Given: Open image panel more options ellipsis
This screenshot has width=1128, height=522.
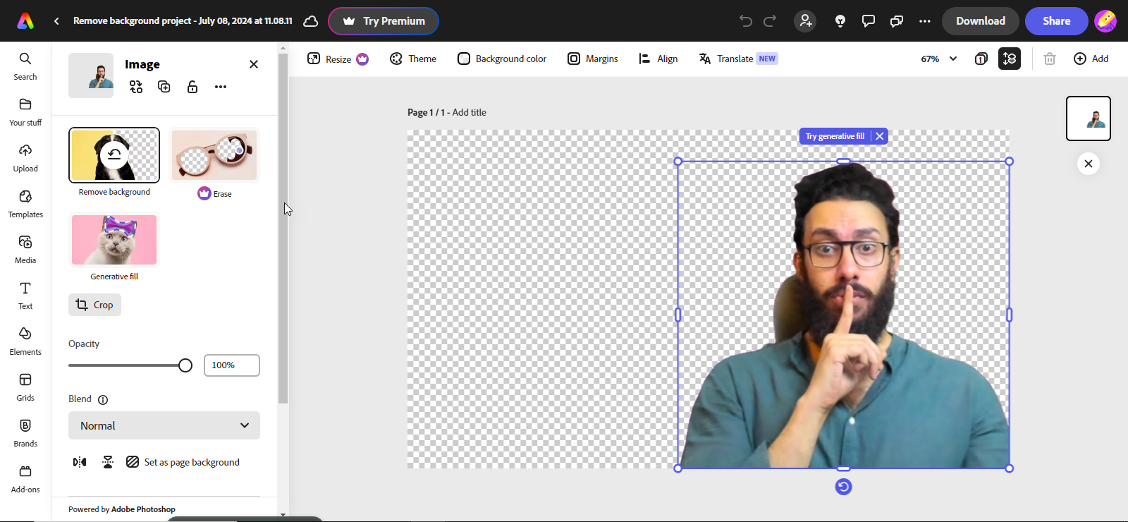Looking at the screenshot, I should [x=221, y=87].
